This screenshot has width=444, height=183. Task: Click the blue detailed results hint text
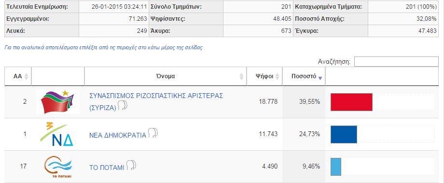pos(104,48)
